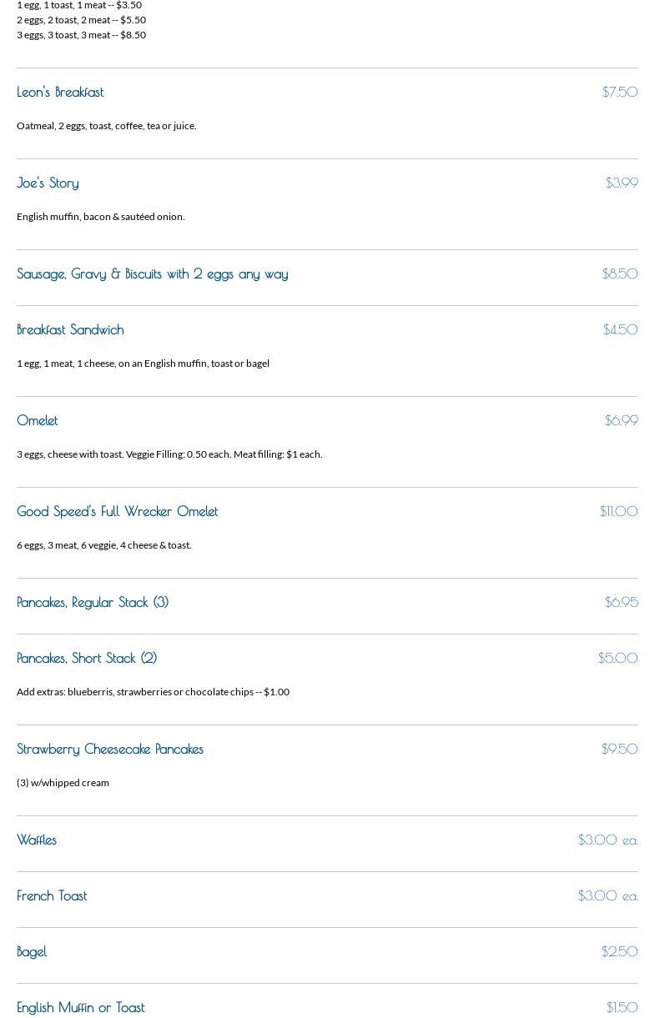The height and width of the screenshot is (1018, 655).
Task: Select Good Speed's Full Wrecker Omelet
Action: 117,511
